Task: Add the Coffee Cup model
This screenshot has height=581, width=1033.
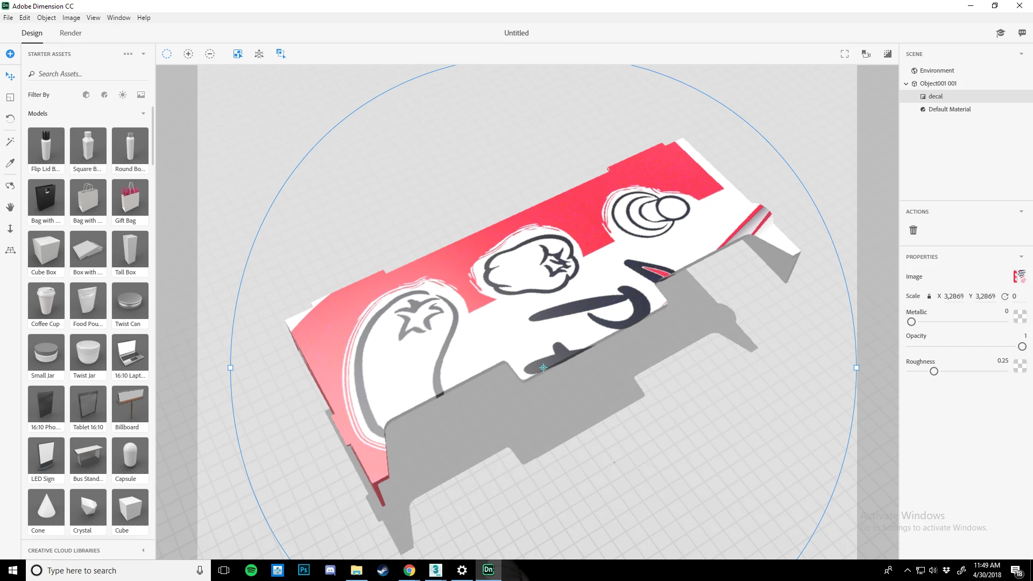Action: [x=46, y=301]
